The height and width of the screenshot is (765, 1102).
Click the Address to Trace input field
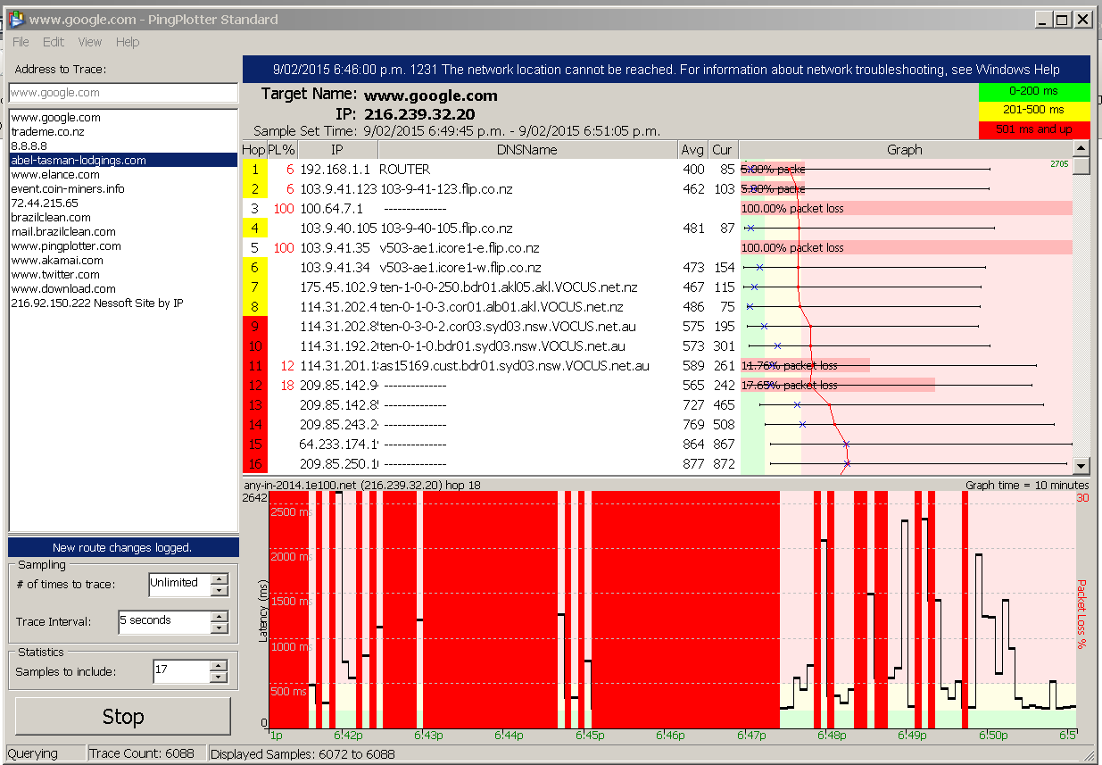pyautogui.click(x=123, y=93)
